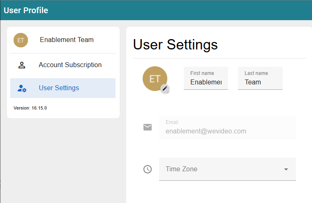Click the Last name label

click(x=256, y=73)
